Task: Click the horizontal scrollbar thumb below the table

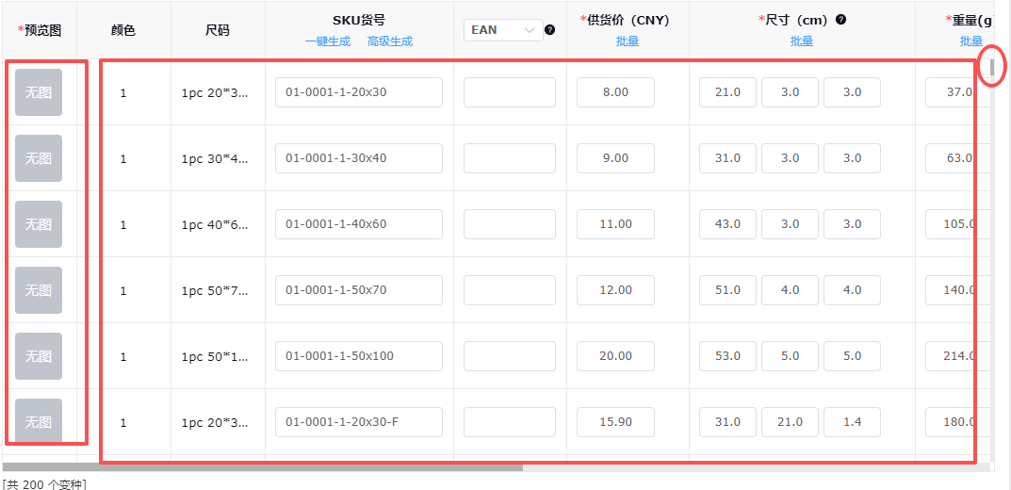Action: tap(263, 467)
